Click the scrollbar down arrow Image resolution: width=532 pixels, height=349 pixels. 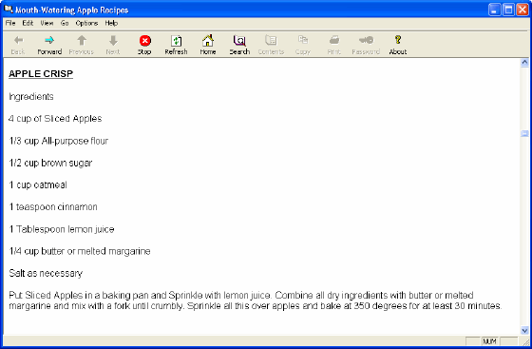pos(524,330)
